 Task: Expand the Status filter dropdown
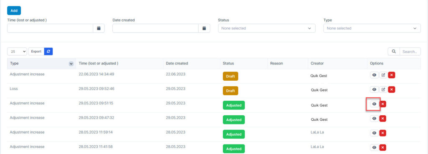[x=267, y=28]
